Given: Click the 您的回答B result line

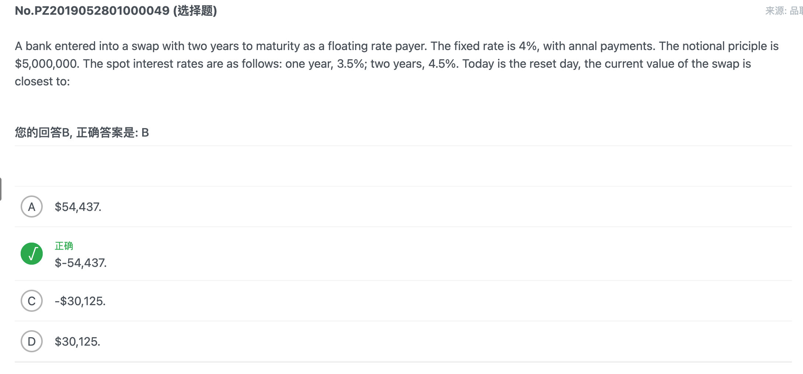Looking at the screenshot, I should pos(82,133).
